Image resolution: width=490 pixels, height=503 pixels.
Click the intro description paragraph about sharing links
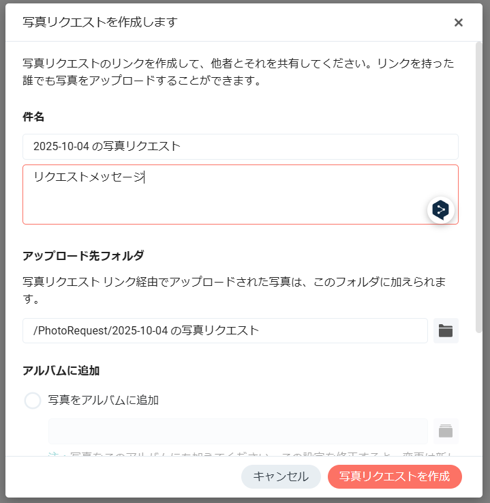coord(239,72)
